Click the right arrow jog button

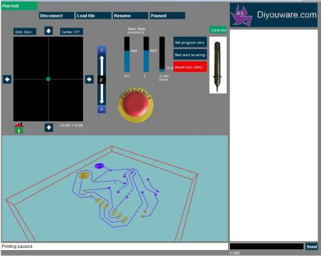pos(90,79)
